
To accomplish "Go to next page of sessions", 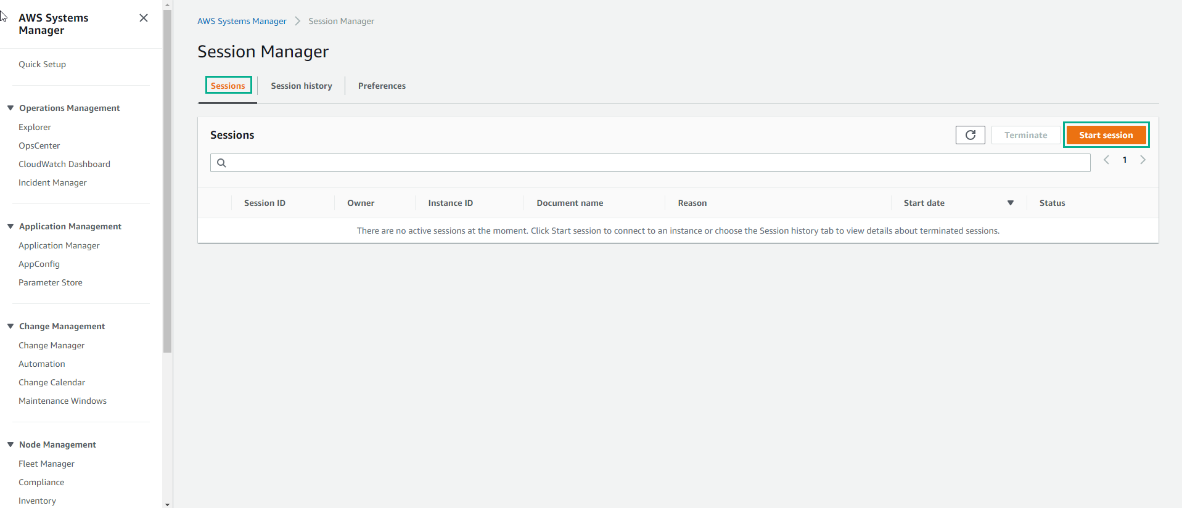I will [x=1143, y=160].
